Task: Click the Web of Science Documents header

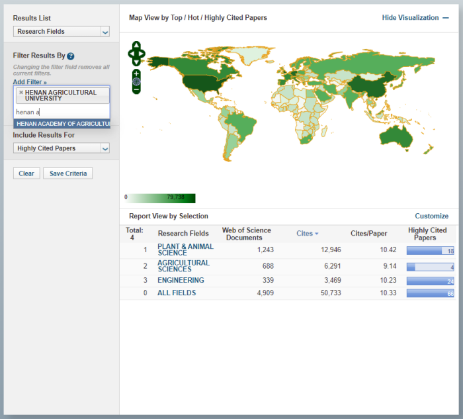Action: (246, 234)
